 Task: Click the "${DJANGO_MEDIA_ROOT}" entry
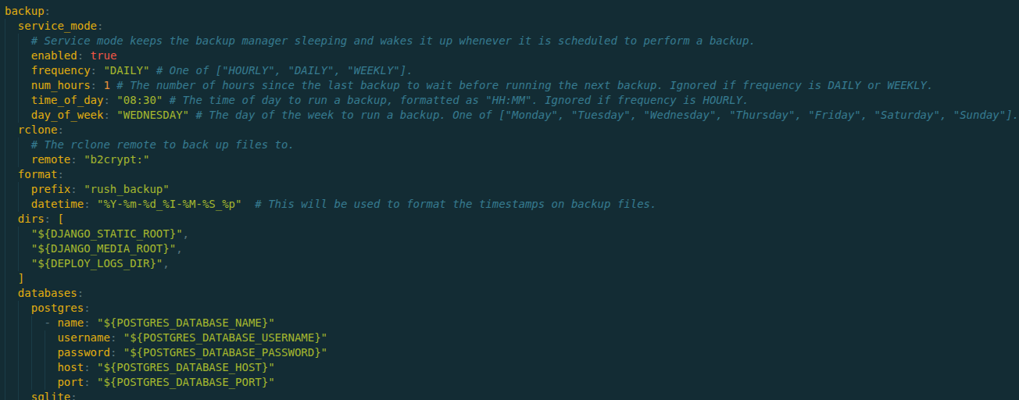106,248
